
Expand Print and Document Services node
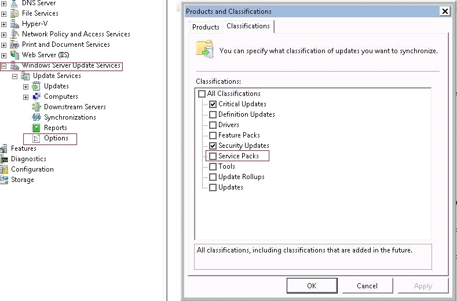(x=3, y=46)
